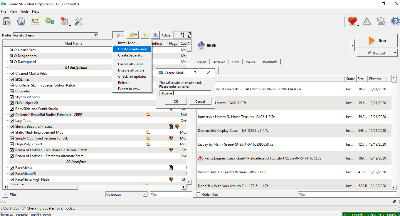Click the notes flag icon on RaceMenu row
Screen dimensions: 400x216
(171, 167)
